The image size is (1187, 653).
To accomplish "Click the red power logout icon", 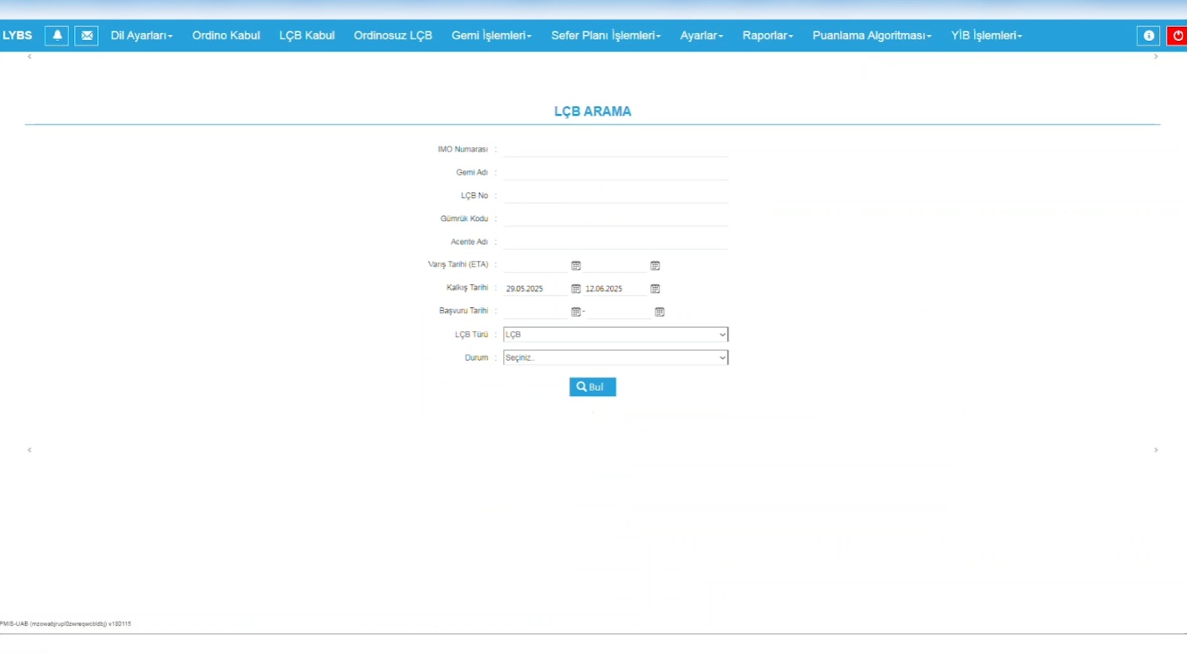I will pyautogui.click(x=1177, y=36).
